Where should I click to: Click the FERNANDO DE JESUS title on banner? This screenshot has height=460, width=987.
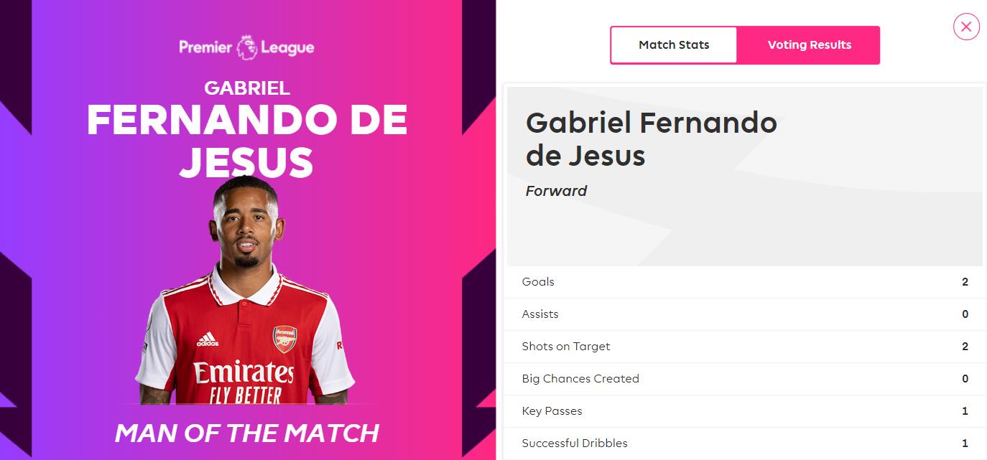pos(246,141)
